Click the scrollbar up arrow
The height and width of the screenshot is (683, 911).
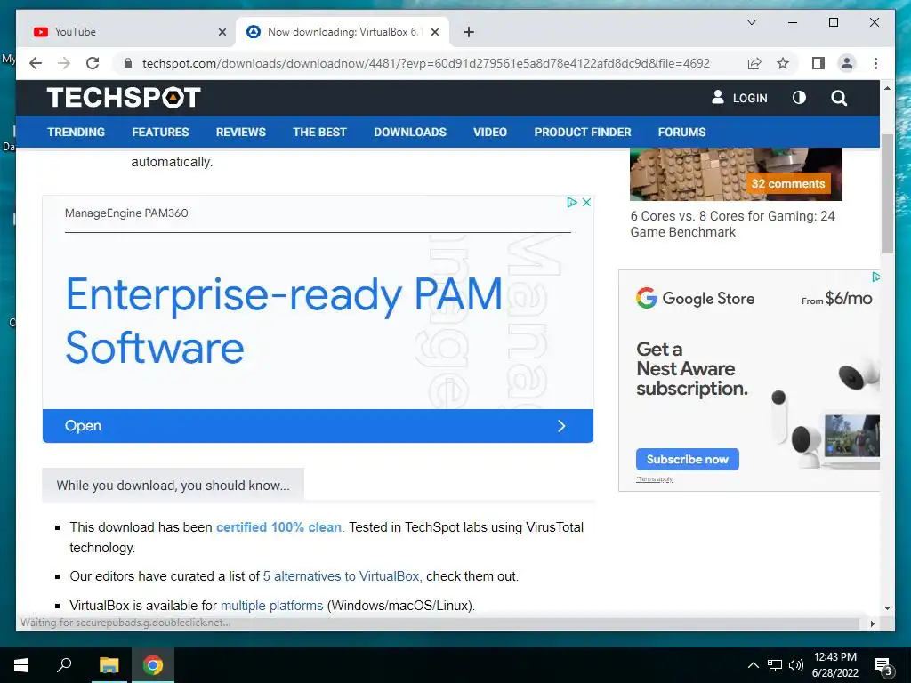(887, 88)
